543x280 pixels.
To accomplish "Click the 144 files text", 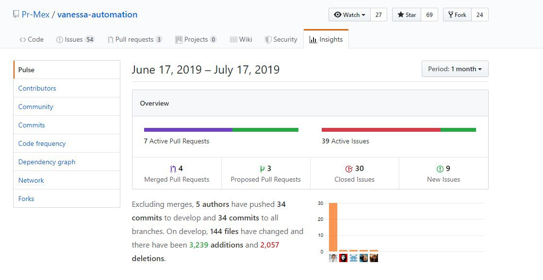I will (225, 231).
